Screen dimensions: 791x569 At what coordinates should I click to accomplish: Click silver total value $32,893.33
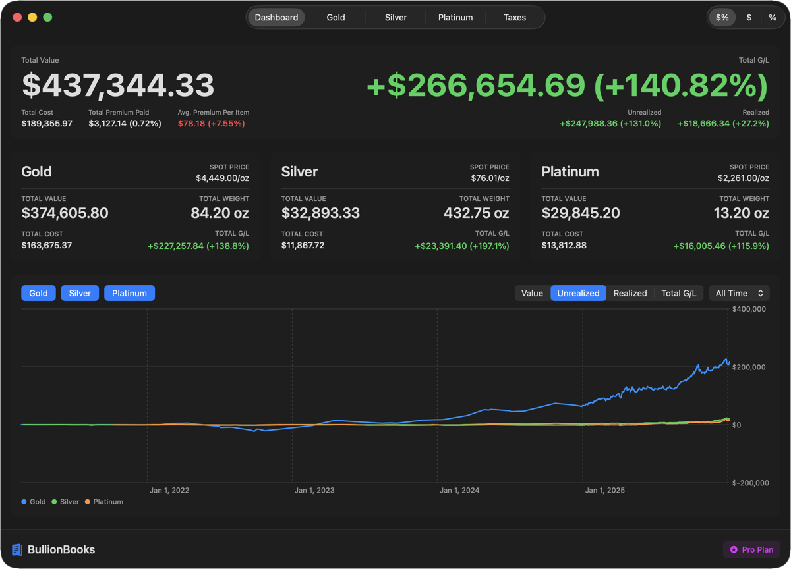click(320, 213)
